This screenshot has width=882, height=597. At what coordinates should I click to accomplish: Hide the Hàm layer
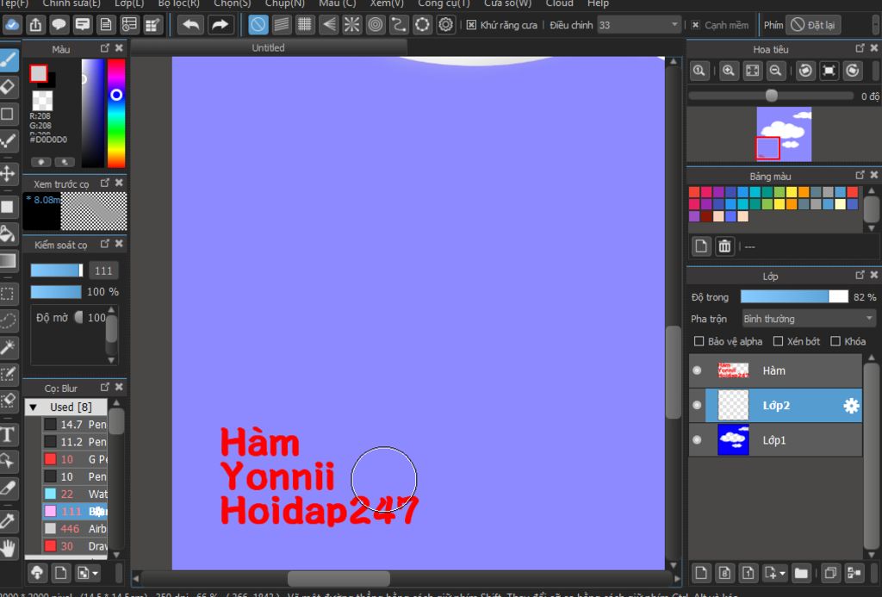point(697,370)
